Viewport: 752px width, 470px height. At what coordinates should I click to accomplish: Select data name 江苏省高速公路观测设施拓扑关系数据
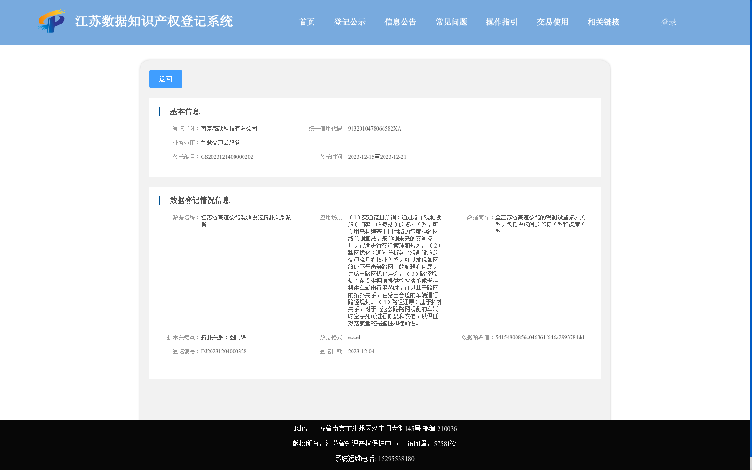pyautogui.click(x=246, y=221)
